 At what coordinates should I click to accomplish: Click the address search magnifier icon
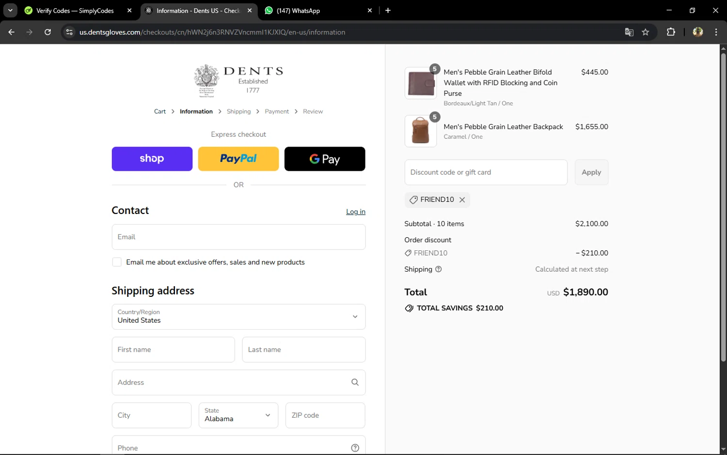[355, 382]
